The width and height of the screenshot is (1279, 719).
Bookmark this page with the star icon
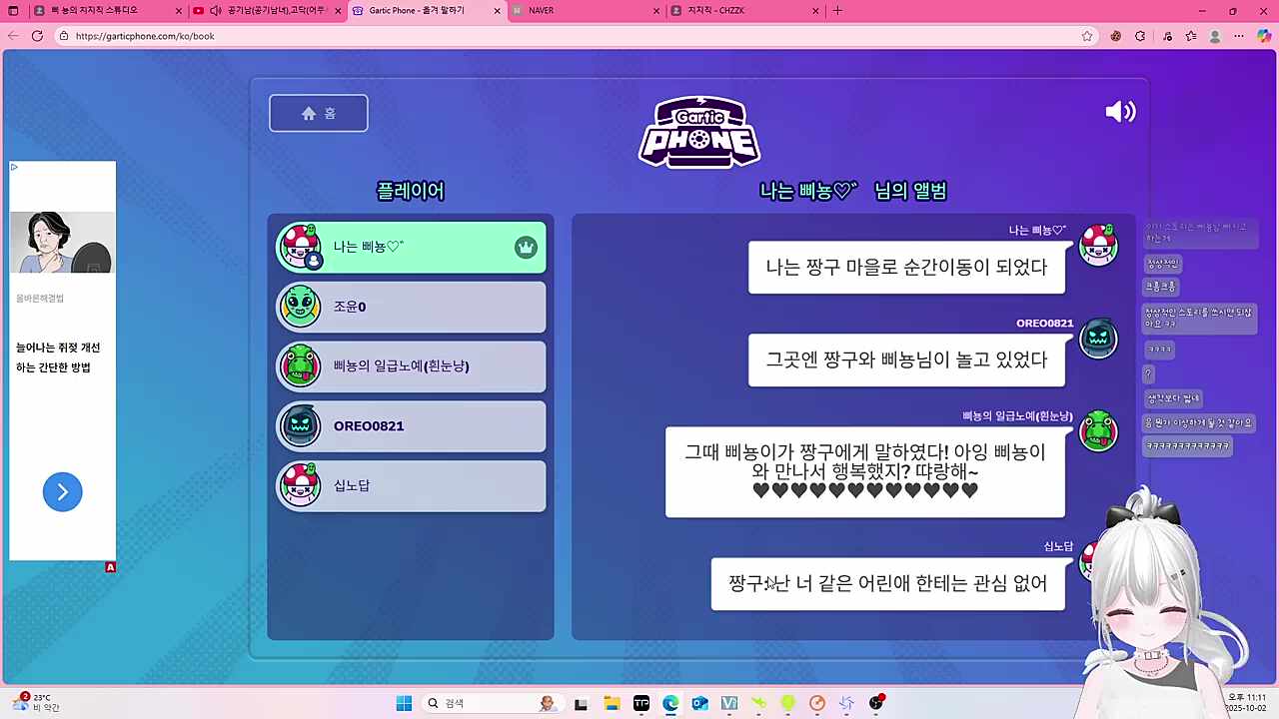pos(1087,36)
